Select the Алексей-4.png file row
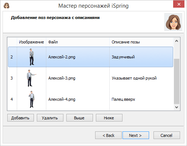Image resolution: width=187 pixels, height=146 pixels. click(90, 99)
